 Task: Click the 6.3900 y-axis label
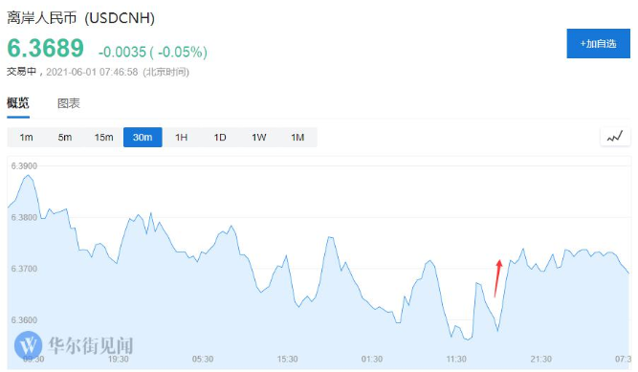(x=24, y=166)
